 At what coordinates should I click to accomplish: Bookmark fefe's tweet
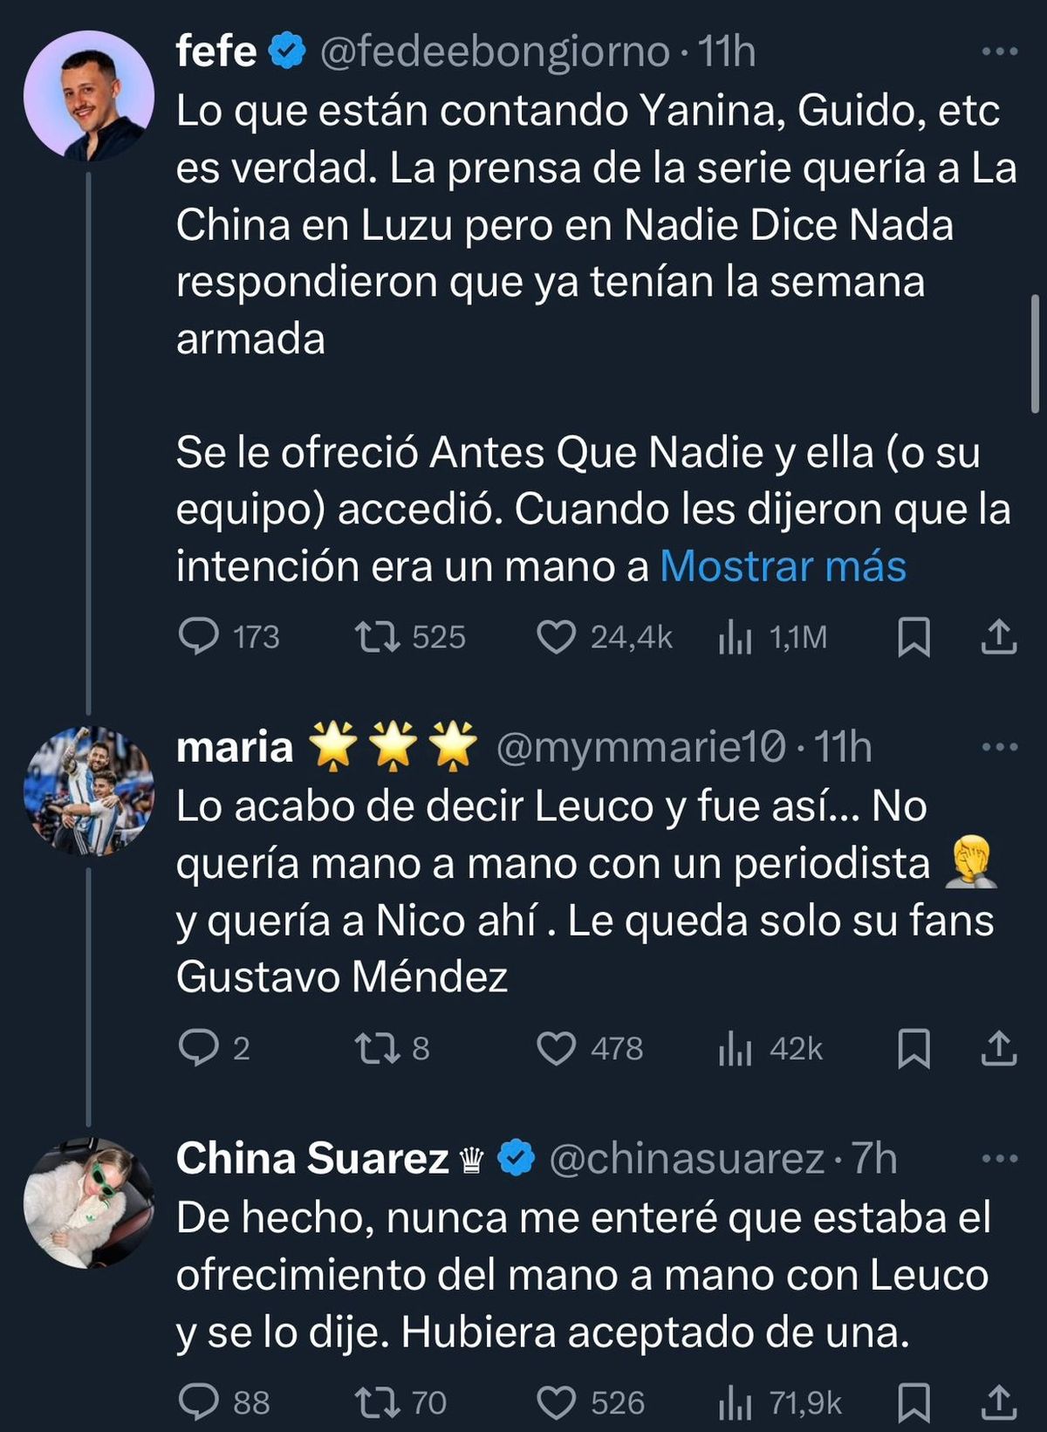[914, 637]
